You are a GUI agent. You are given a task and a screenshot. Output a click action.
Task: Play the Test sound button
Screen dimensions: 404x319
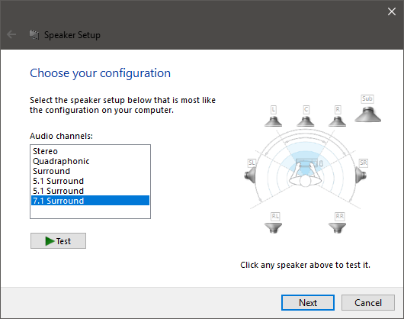58,241
